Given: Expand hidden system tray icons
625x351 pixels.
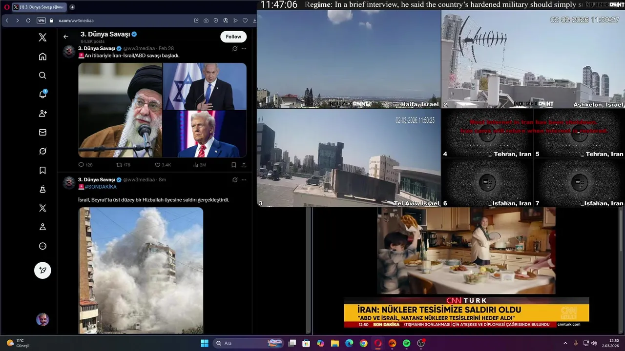Looking at the screenshot, I should (565, 343).
